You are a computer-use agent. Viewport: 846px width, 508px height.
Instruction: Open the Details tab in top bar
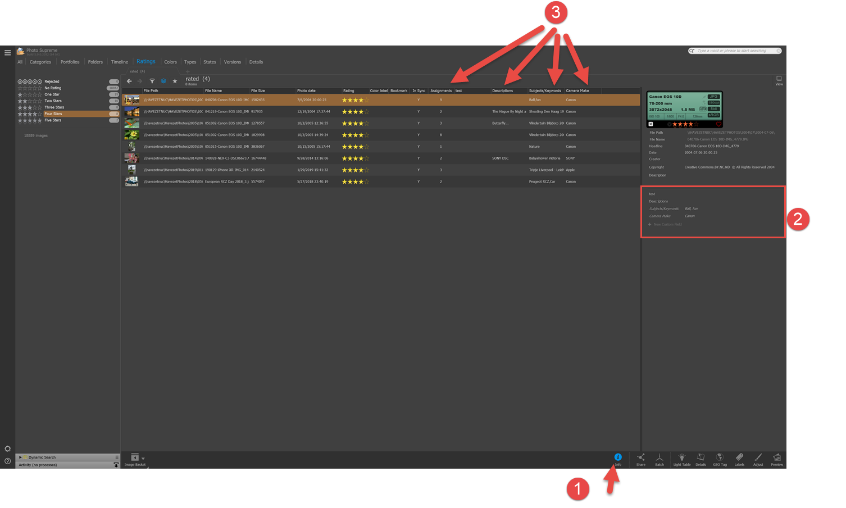256,62
